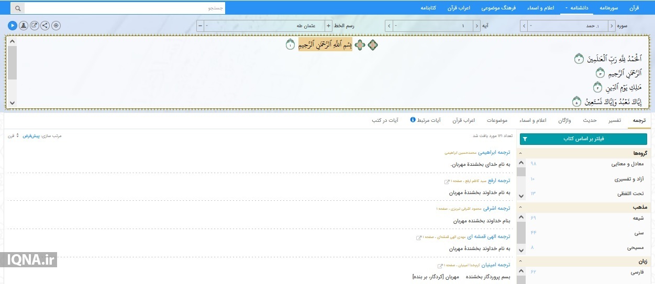The width and height of the screenshot is (655, 284).
Task: Click verse number 5 marker
Action: [576, 101]
